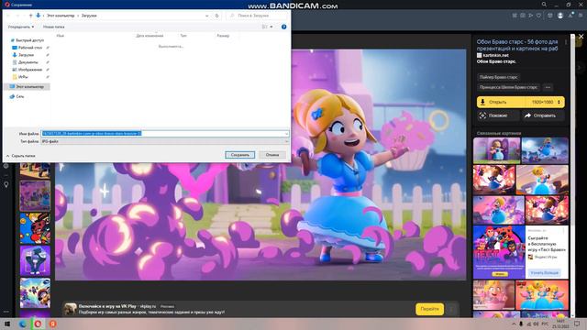The width and height of the screenshot is (587, 330).
Task: Open Обои Браво старс title link
Action: point(517,45)
